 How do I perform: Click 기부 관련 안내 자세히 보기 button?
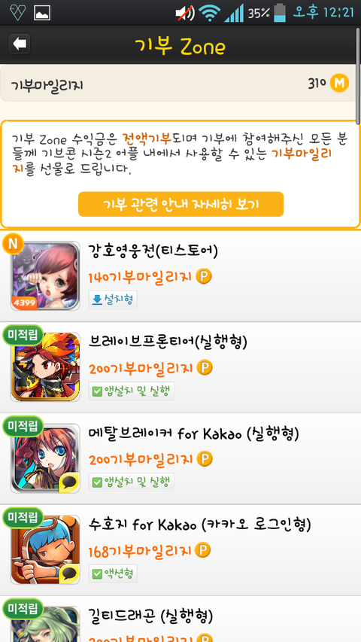click(181, 204)
